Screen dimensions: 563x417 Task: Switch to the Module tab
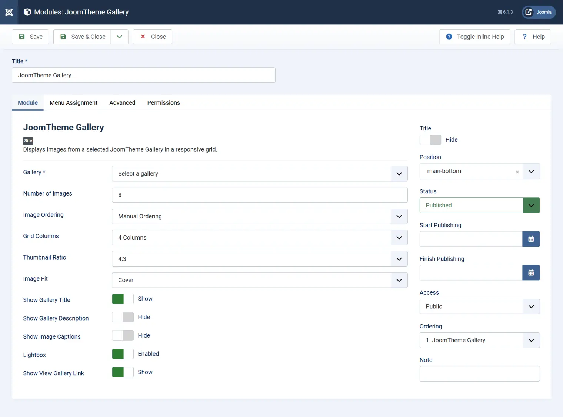coord(28,103)
